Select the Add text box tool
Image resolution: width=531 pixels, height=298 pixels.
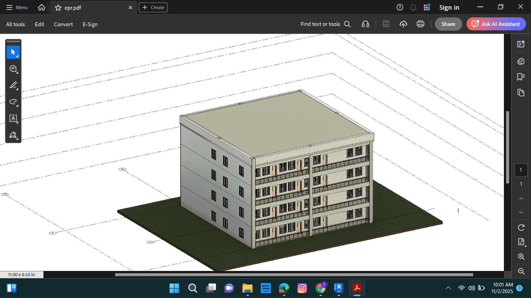point(13,118)
